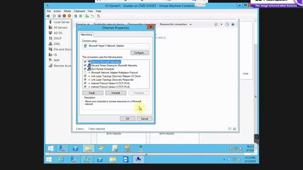Open the Action menu
The height and width of the screenshot is (170, 303).
coord(57,11)
